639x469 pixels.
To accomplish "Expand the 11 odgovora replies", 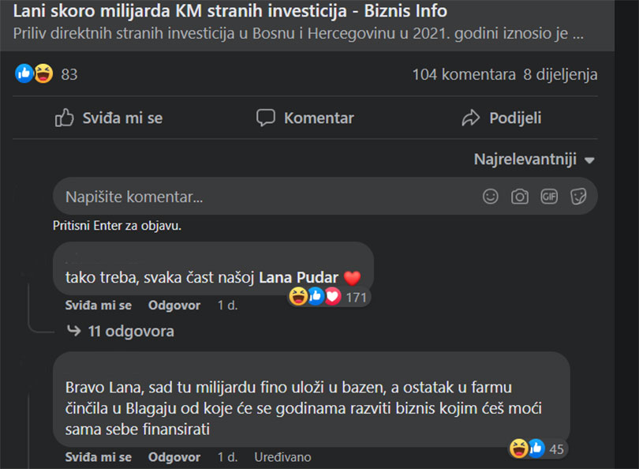I will coord(130,332).
